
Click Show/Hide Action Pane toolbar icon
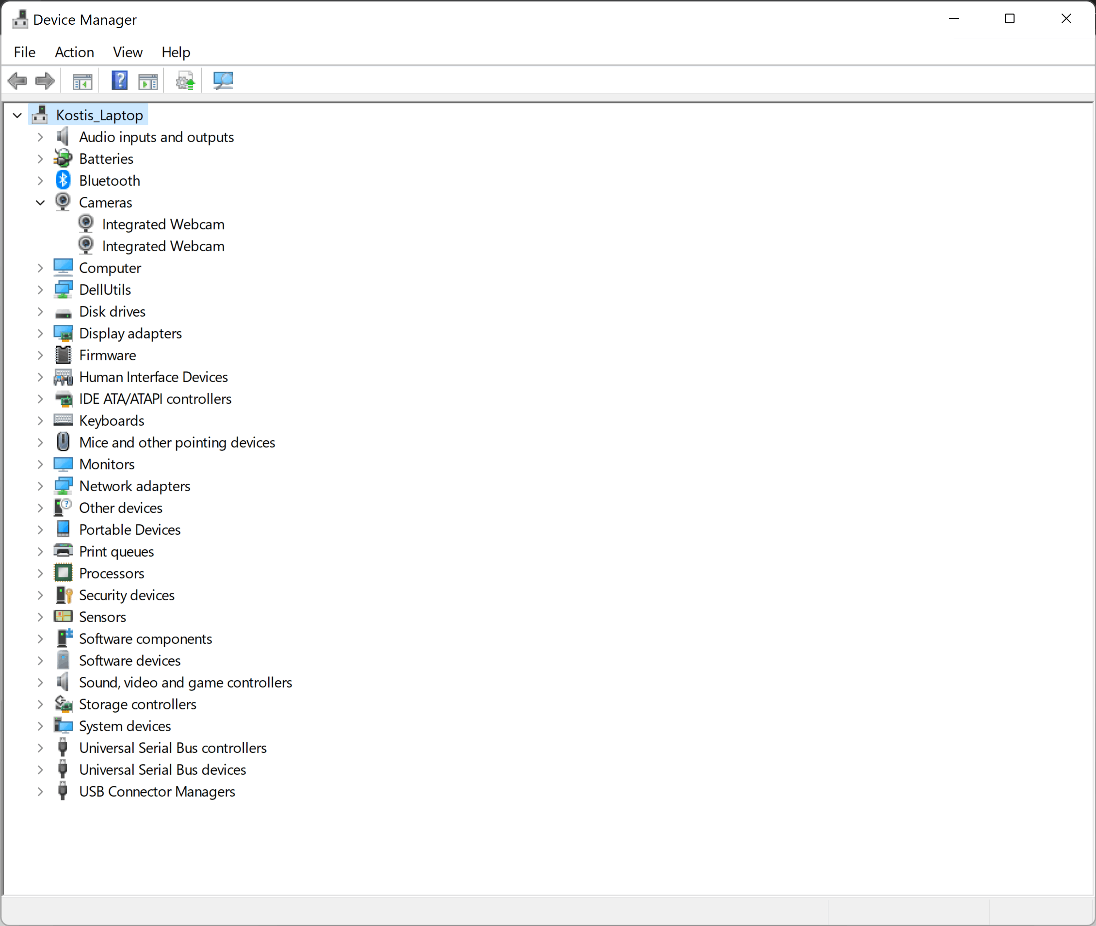click(148, 81)
